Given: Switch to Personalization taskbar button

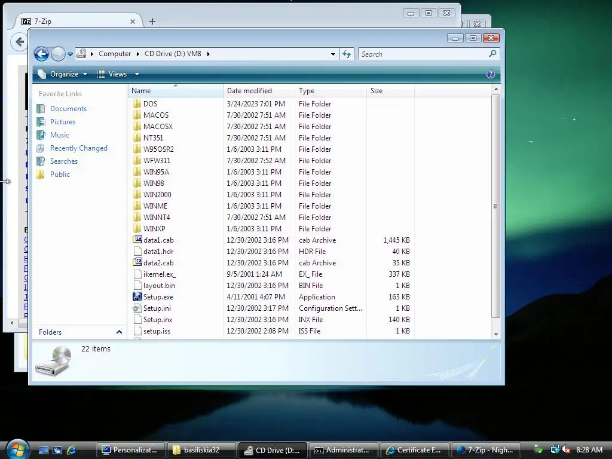Looking at the screenshot, I should tap(130, 450).
